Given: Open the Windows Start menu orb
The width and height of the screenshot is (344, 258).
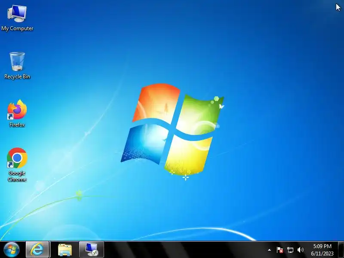Looking at the screenshot, I should [x=12, y=250].
